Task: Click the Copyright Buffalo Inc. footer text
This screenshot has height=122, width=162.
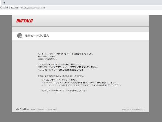Action: (x=133, y=109)
